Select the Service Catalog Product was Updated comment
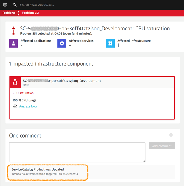The image size is (184, 186). (38, 169)
